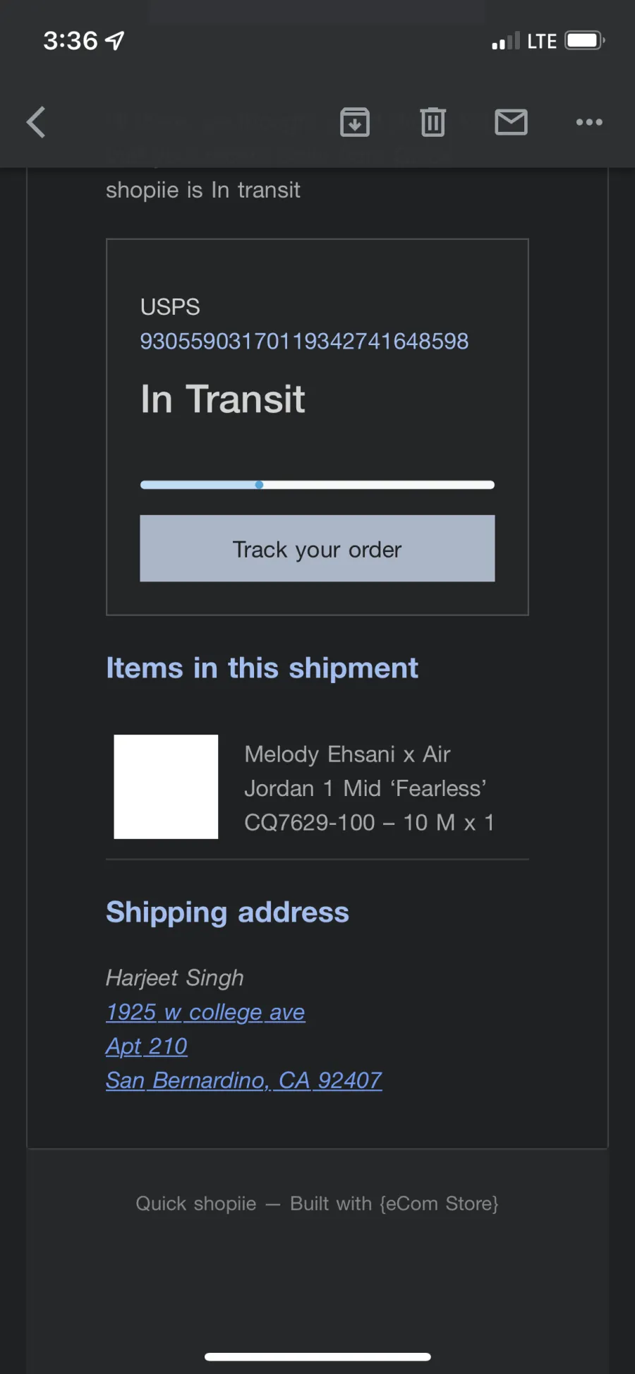Tap the Track your order button
The image size is (635, 1374).
(x=317, y=548)
